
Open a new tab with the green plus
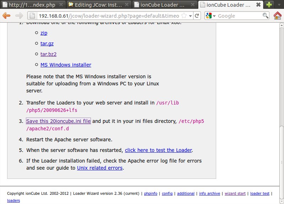(269, 5)
